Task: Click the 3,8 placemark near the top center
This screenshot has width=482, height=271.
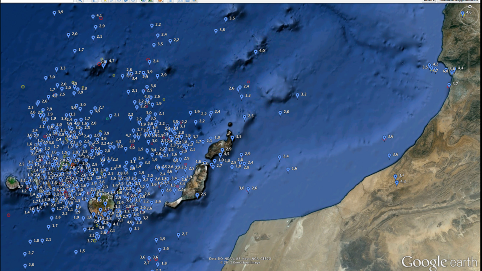Action: click(216, 31)
